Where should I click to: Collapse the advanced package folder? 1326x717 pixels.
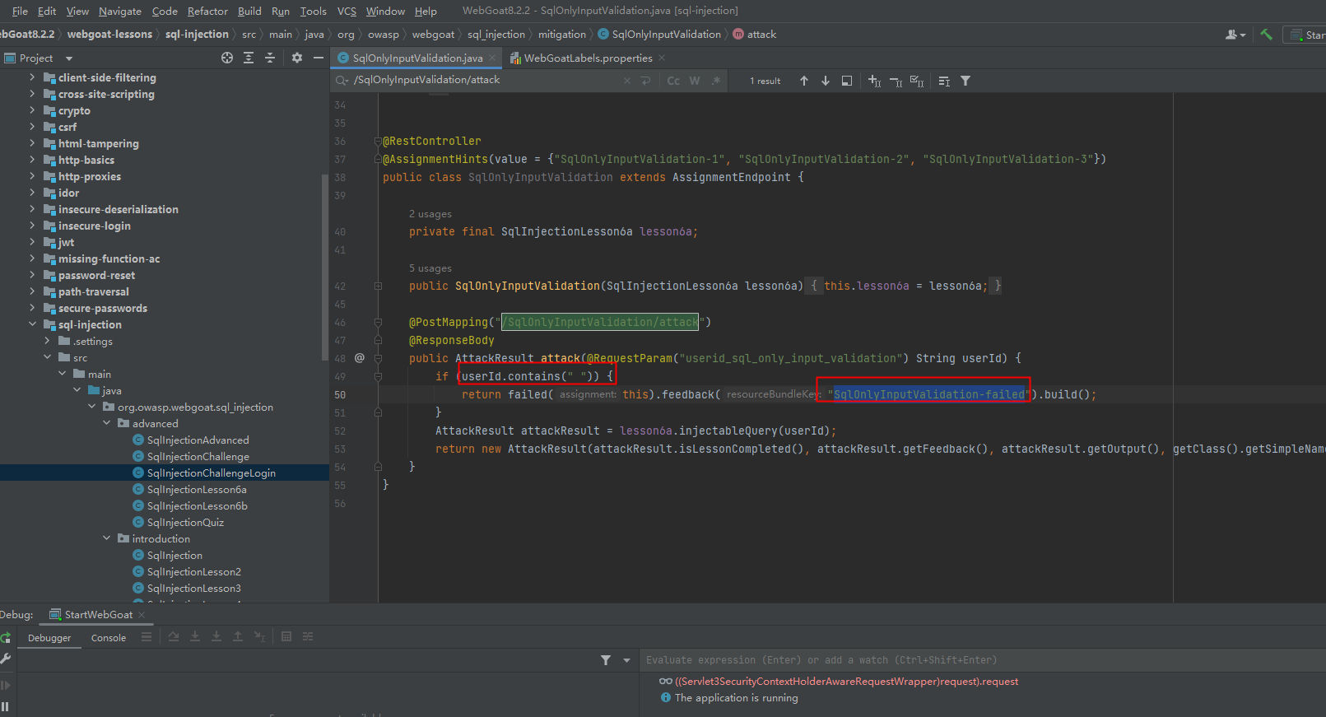(x=106, y=423)
